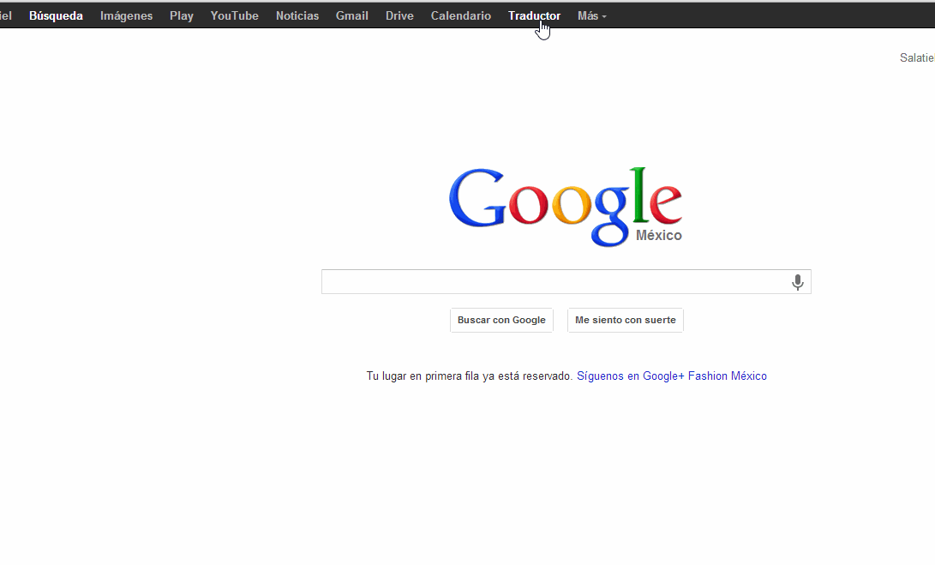
Task: Open the Búsqueda nav item
Action: [56, 16]
